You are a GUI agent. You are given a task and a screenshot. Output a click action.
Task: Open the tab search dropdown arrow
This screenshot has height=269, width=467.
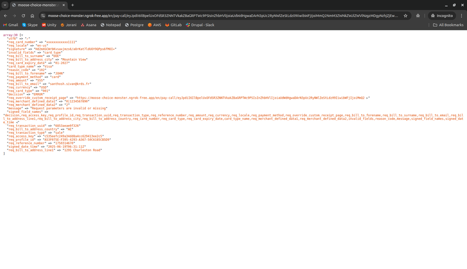5,5
